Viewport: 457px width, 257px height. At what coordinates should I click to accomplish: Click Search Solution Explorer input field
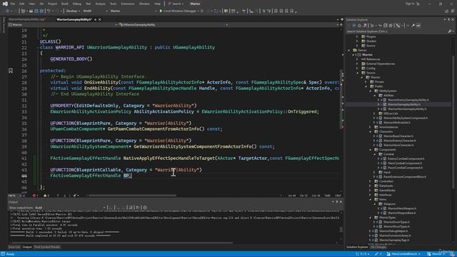396,31
